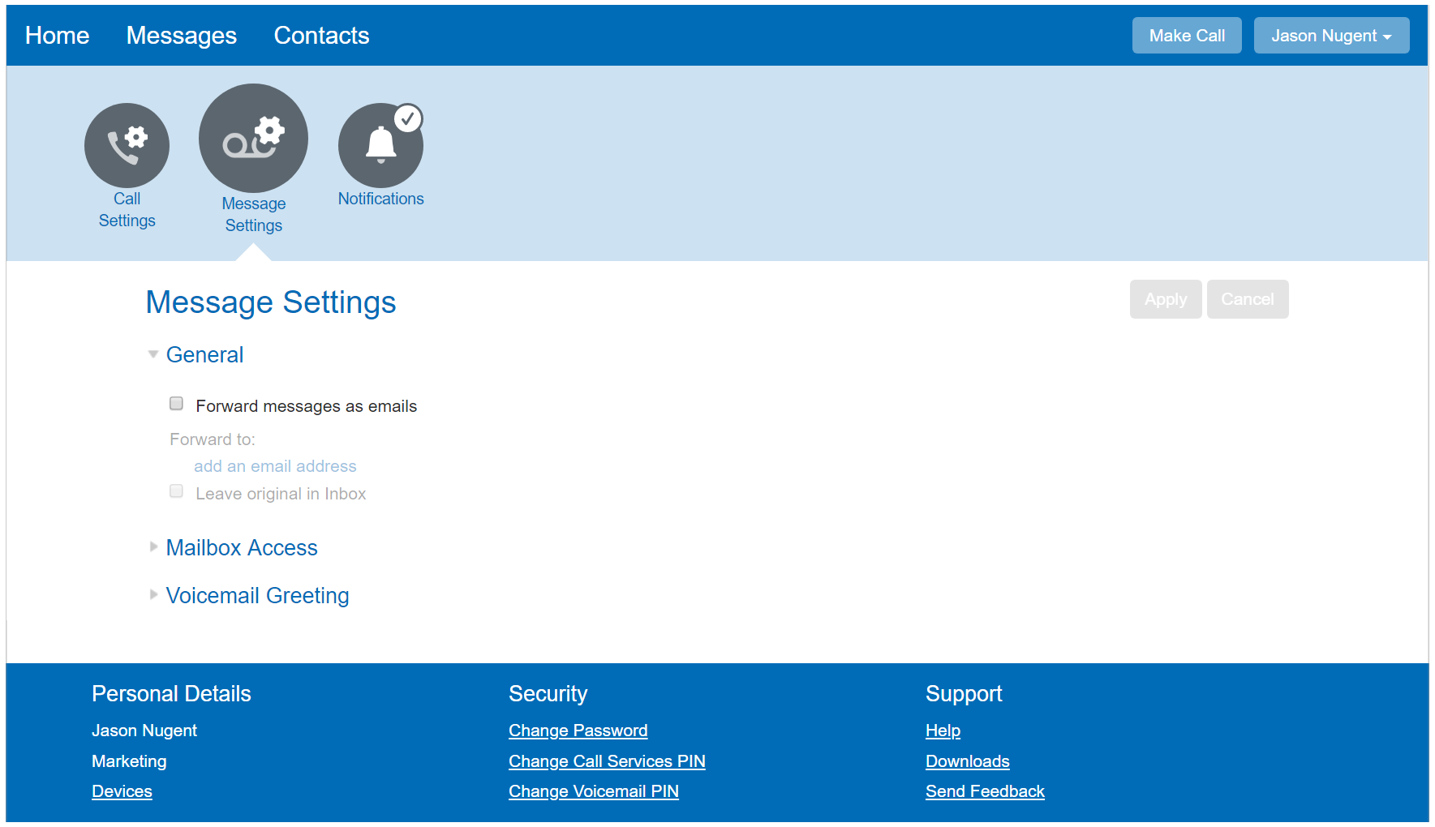Expand the Mailbox Access section arrow

(x=153, y=546)
